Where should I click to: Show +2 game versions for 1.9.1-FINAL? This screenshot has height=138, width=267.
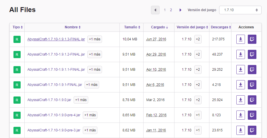point(198,84)
